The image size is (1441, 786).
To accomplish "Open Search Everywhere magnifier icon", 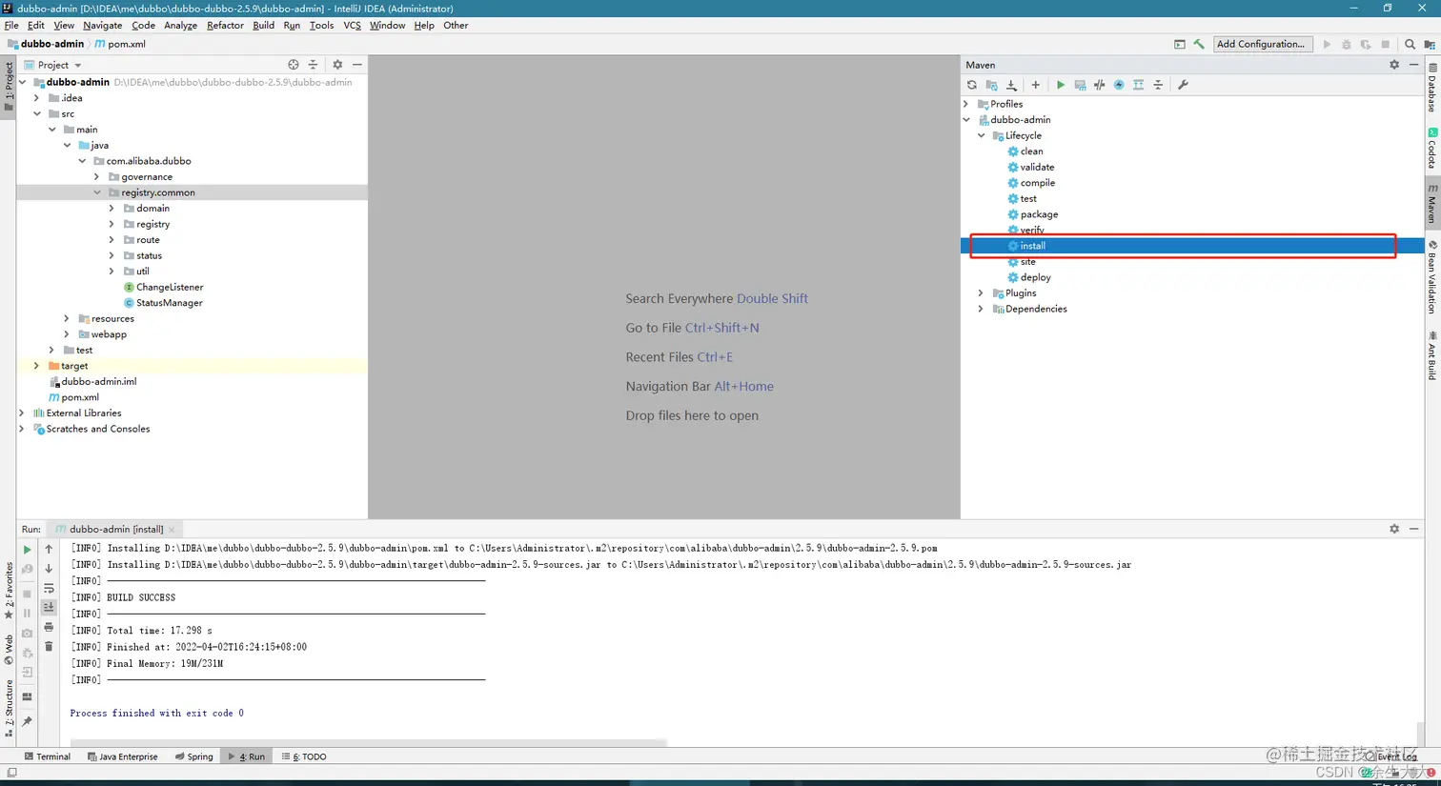I will point(1410,44).
